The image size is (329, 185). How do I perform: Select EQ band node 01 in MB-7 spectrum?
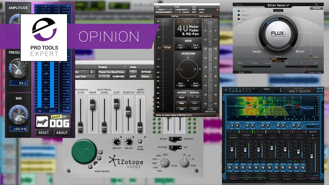pyautogui.click(x=236, y=106)
